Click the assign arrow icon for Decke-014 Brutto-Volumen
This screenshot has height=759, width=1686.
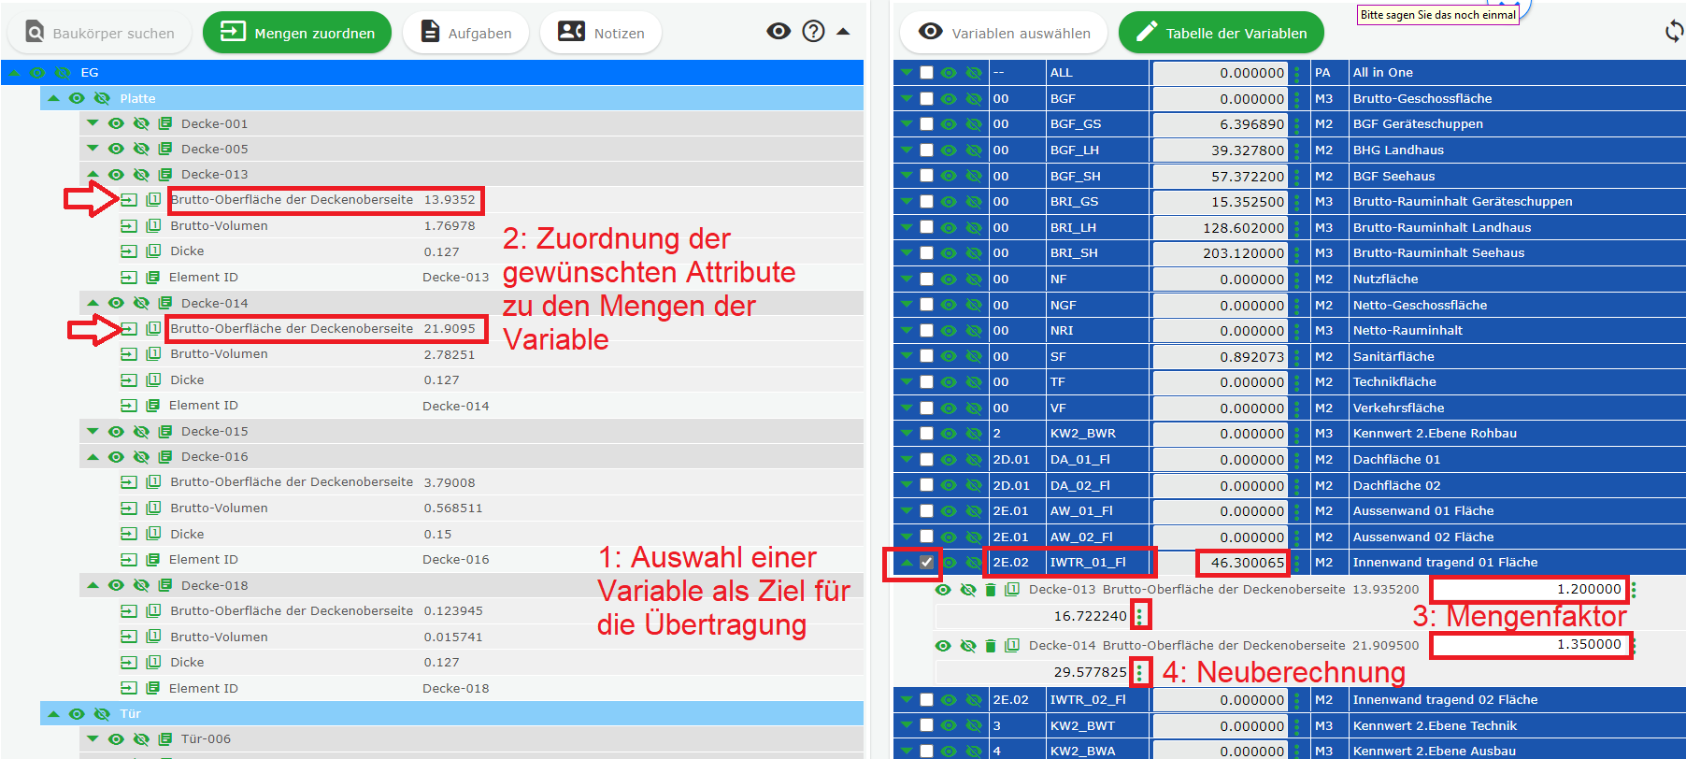coord(129,354)
